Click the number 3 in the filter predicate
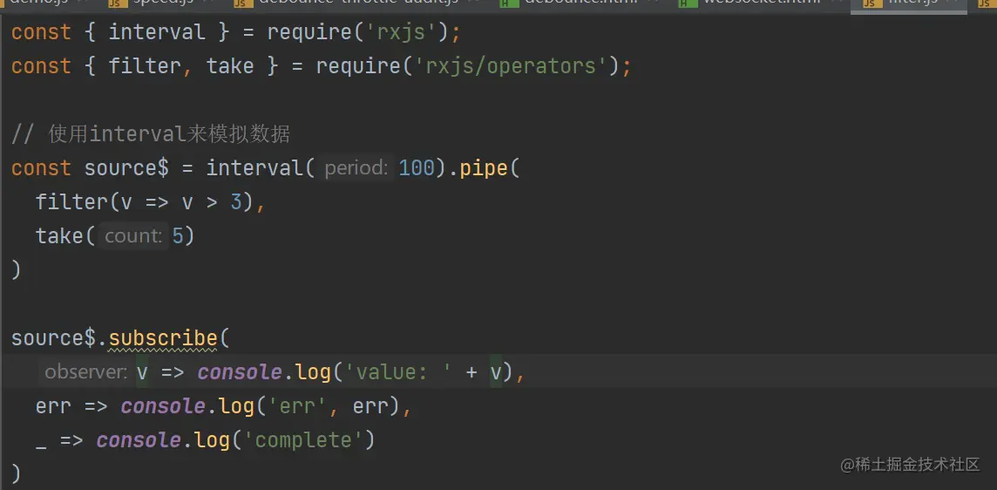The height and width of the screenshot is (490, 997). tap(236, 202)
